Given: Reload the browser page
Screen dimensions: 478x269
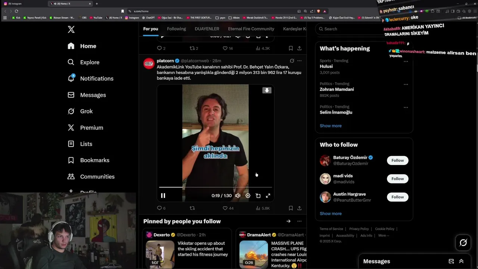Looking at the screenshot, I should coord(16,11).
